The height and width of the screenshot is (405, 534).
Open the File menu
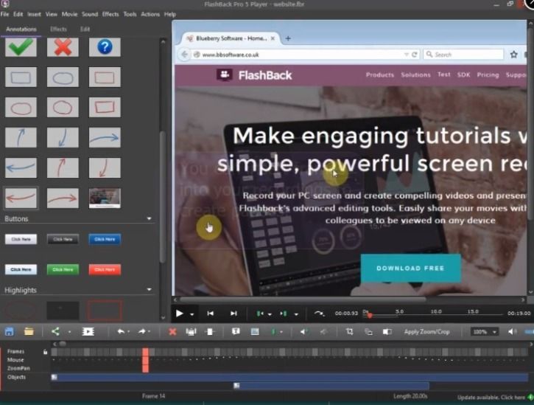click(4, 14)
